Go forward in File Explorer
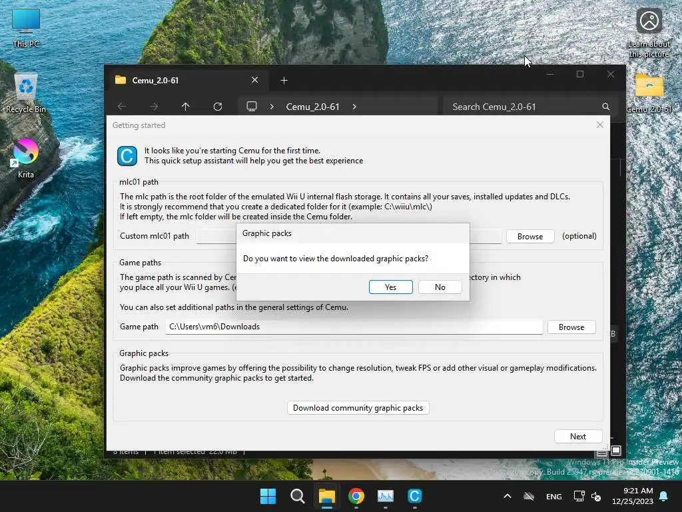This screenshot has height=512, width=682. 154,106
